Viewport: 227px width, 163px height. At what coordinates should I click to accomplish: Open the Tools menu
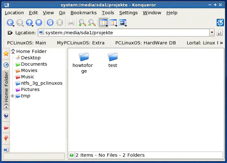click(108, 13)
